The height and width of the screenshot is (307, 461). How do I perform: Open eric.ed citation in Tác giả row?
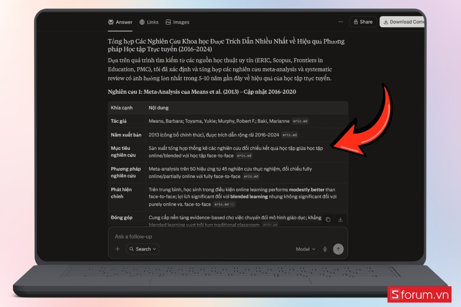click(x=300, y=121)
